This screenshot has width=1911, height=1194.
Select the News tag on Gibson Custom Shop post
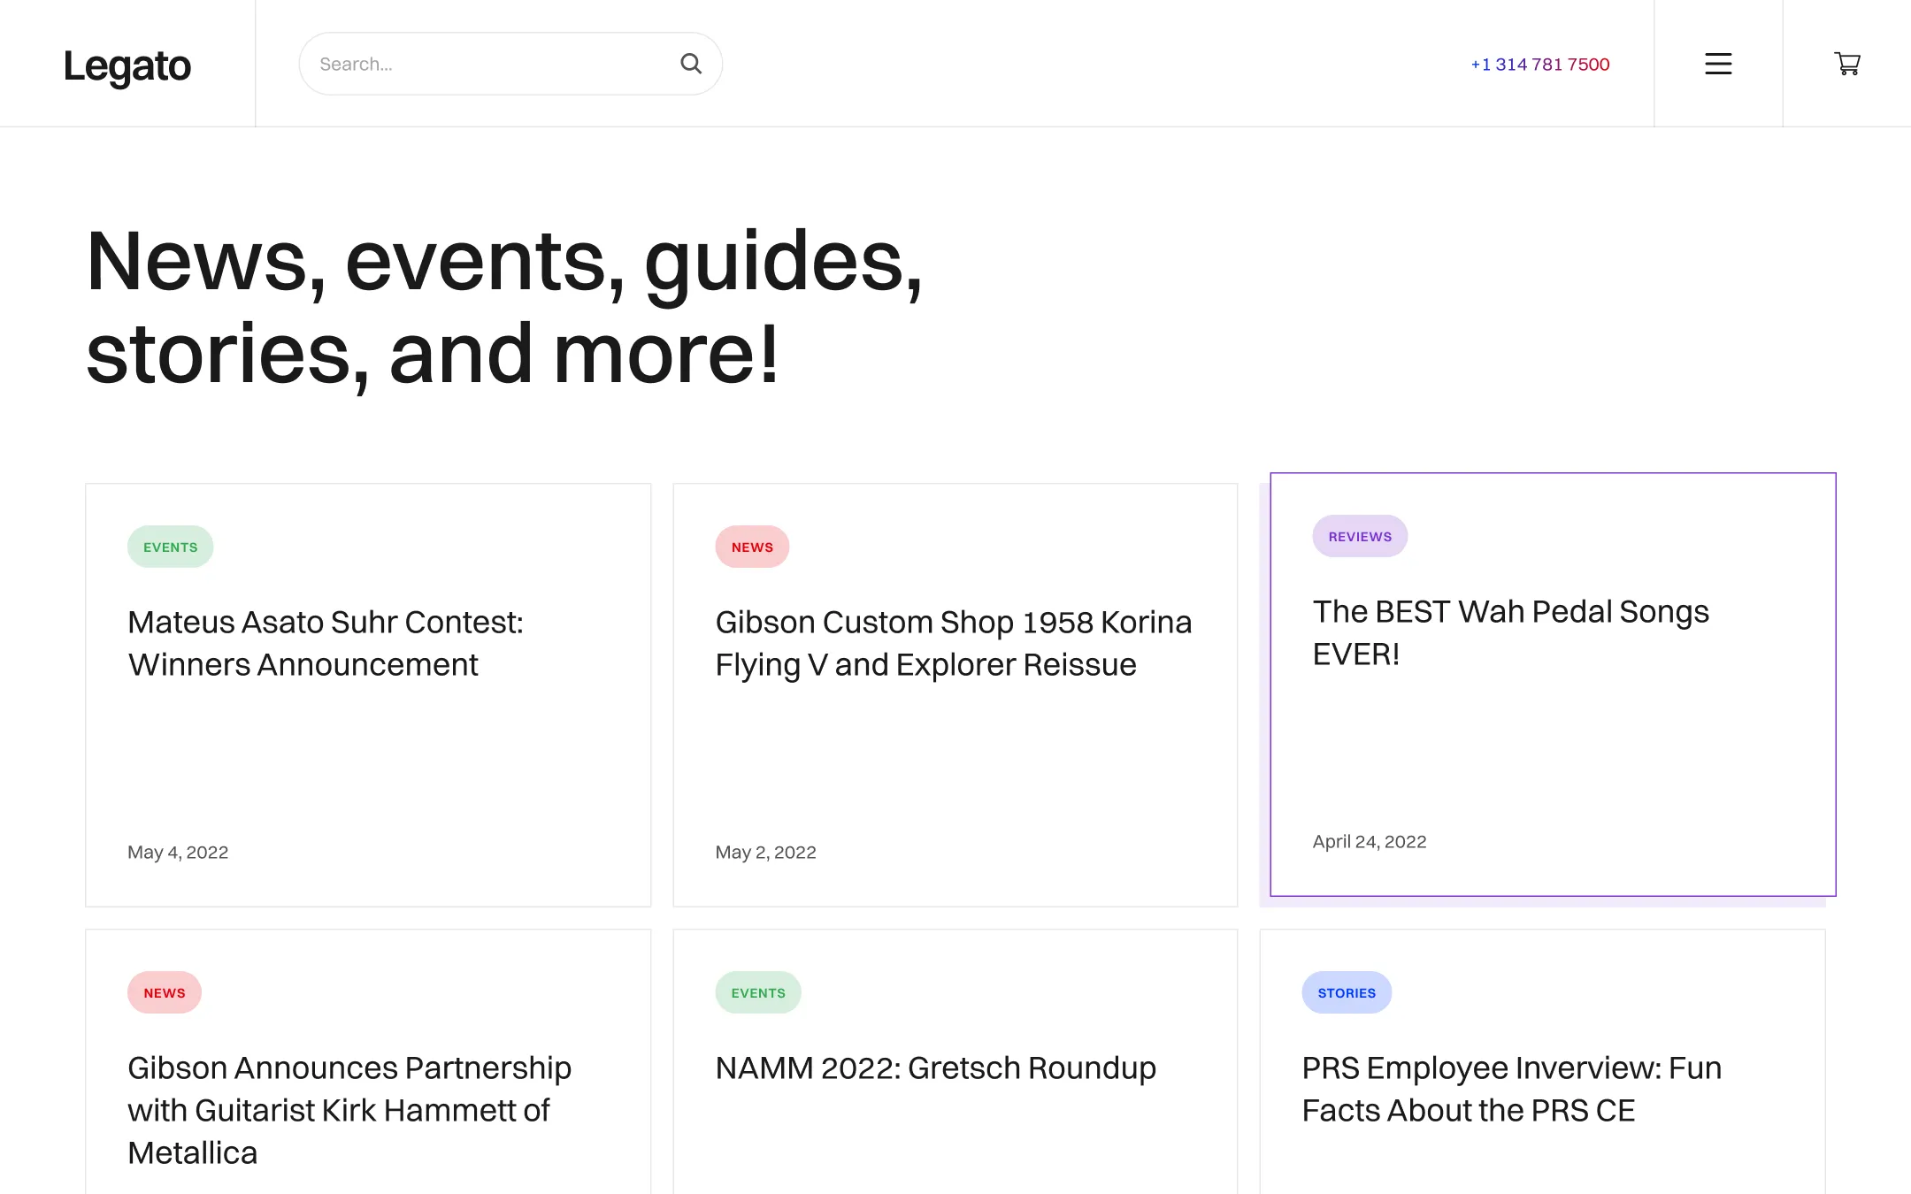(x=752, y=547)
